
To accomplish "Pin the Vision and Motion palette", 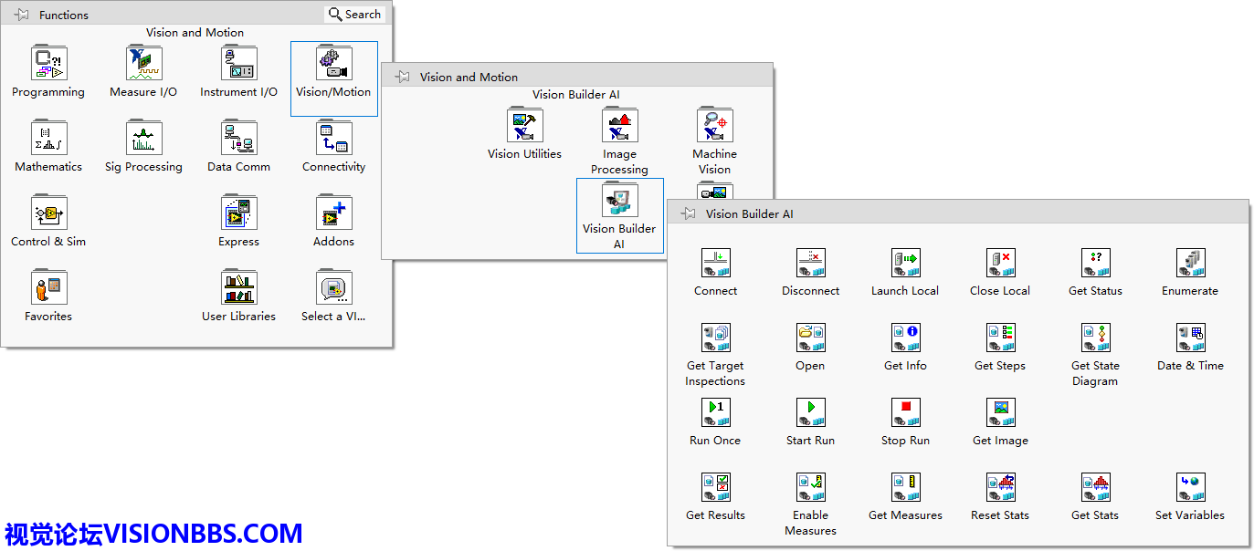I will (x=402, y=77).
